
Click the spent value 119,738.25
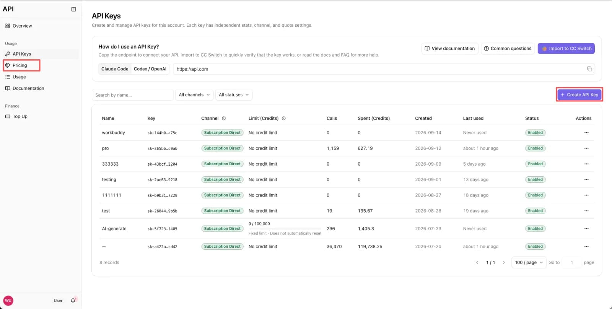coord(370,247)
